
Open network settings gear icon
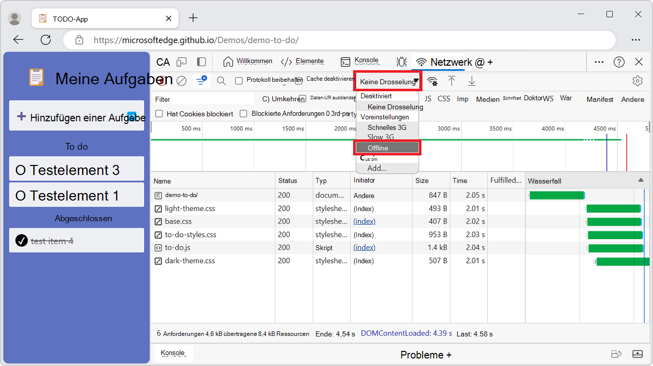[x=637, y=81]
